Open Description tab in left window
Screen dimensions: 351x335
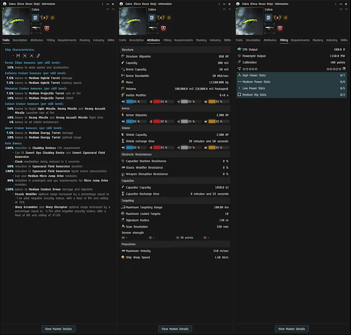pos(20,40)
